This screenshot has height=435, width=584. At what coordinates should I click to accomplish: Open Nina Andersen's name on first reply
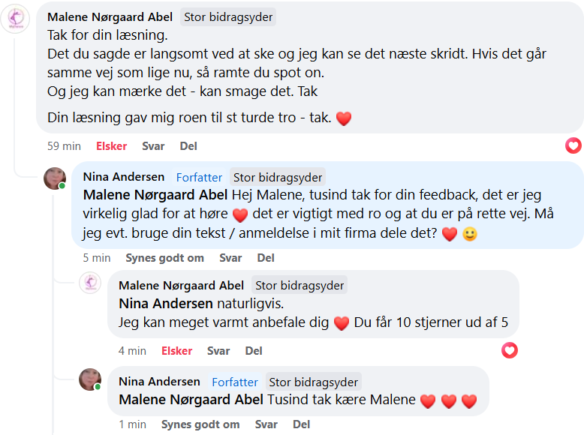pyautogui.click(x=124, y=177)
